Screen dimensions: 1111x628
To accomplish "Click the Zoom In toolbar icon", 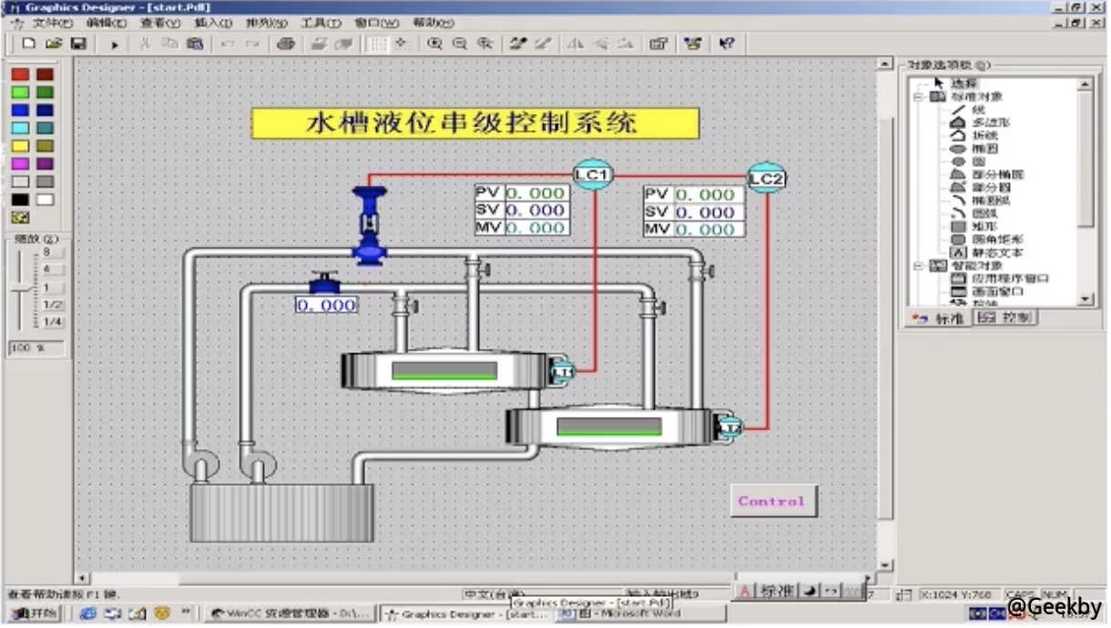I will coord(435,43).
